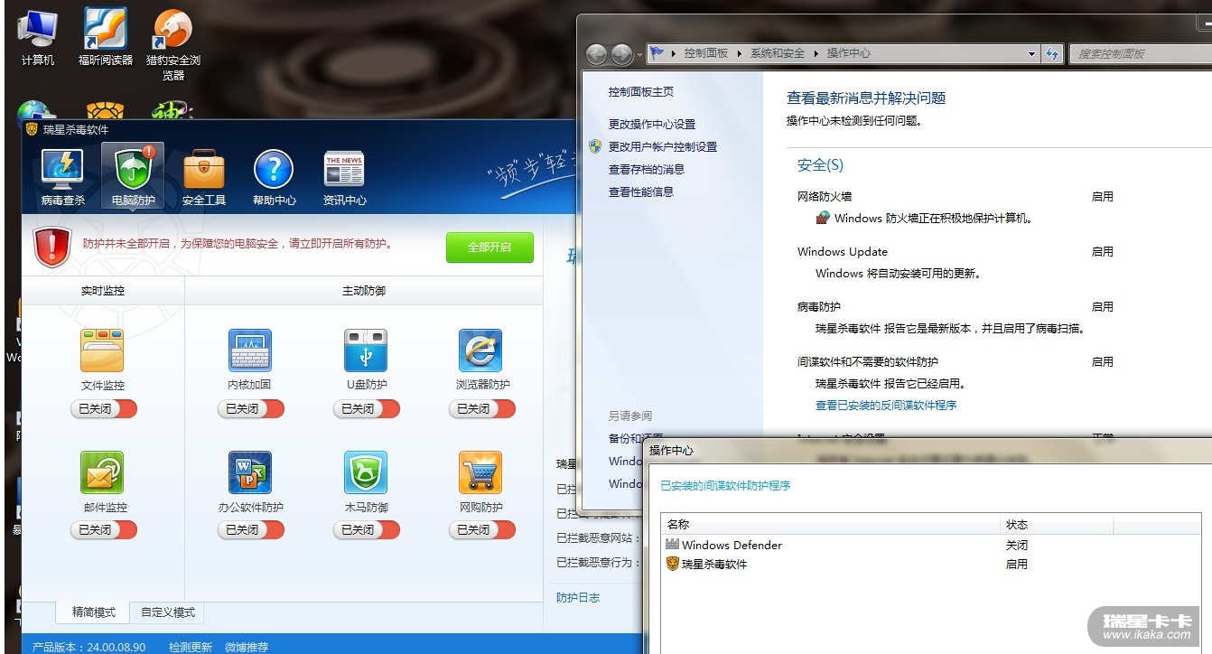Focus the 搜索控制面板 search box
The width and height of the screenshot is (1212, 654).
coord(1141,54)
